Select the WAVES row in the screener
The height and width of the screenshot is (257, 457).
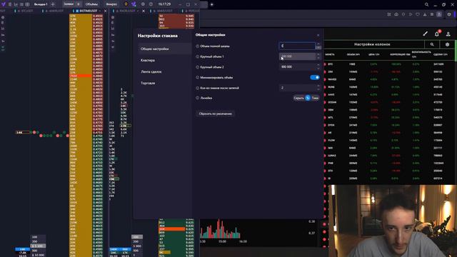[389, 79]
